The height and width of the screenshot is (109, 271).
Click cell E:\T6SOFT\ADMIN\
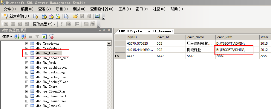coord(237,50)
